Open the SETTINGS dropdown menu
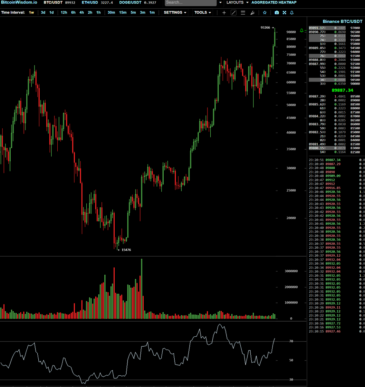 click(175, 13)
